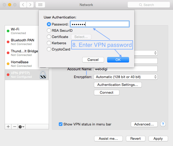Cancel the authentication dialog

click(x=93, y=60)
